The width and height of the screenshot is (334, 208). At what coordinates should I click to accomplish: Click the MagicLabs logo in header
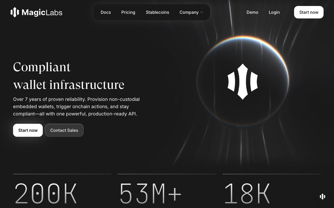tap(36, 12)
